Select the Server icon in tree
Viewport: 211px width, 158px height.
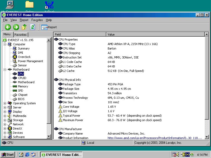tap(10, 107)
